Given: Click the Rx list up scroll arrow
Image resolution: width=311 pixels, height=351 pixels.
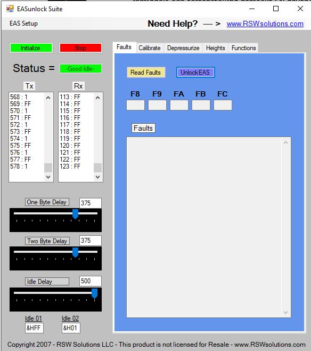Looking at the screenshot, I should pyautogui.click(x=97, y=98).
